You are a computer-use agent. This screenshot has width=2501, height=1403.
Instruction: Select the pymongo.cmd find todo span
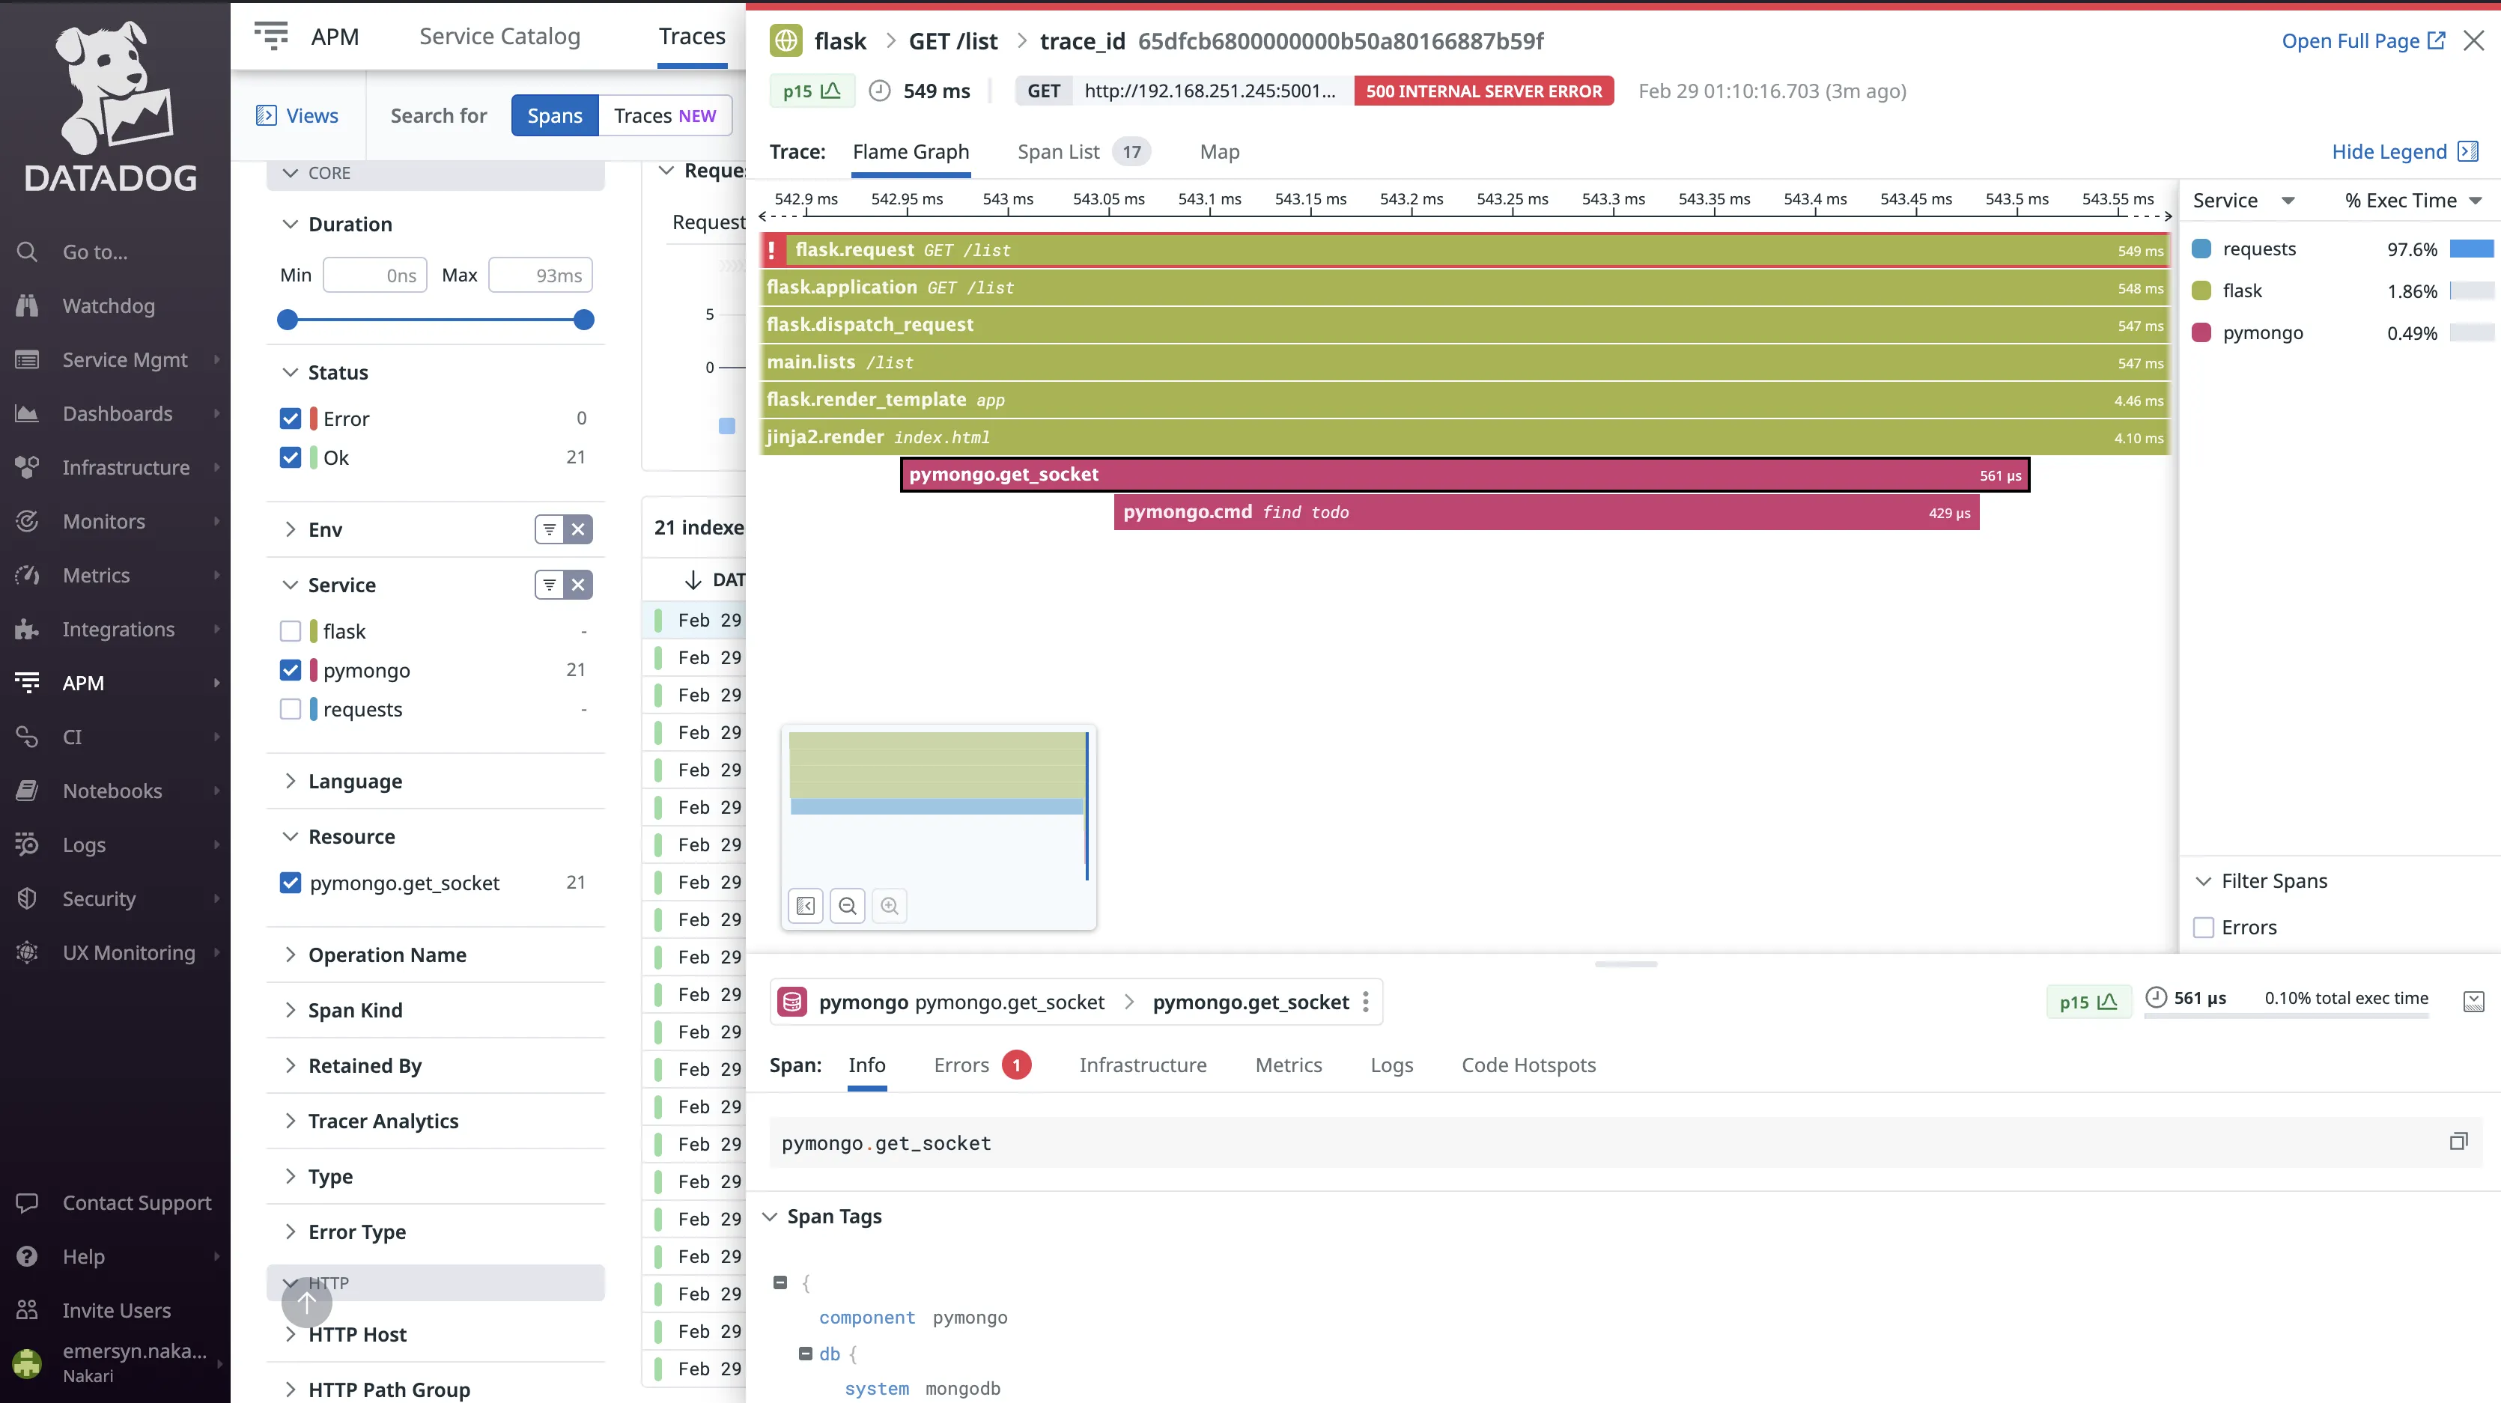click(x=1546, y=511)
